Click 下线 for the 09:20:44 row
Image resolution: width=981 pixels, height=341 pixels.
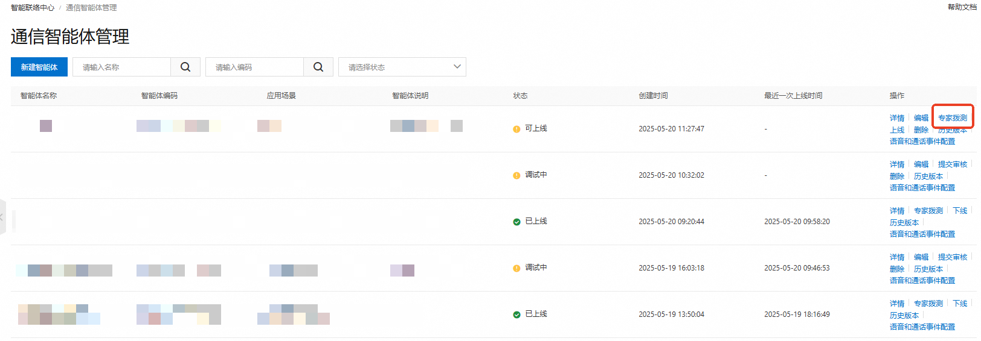click(960, 211)
